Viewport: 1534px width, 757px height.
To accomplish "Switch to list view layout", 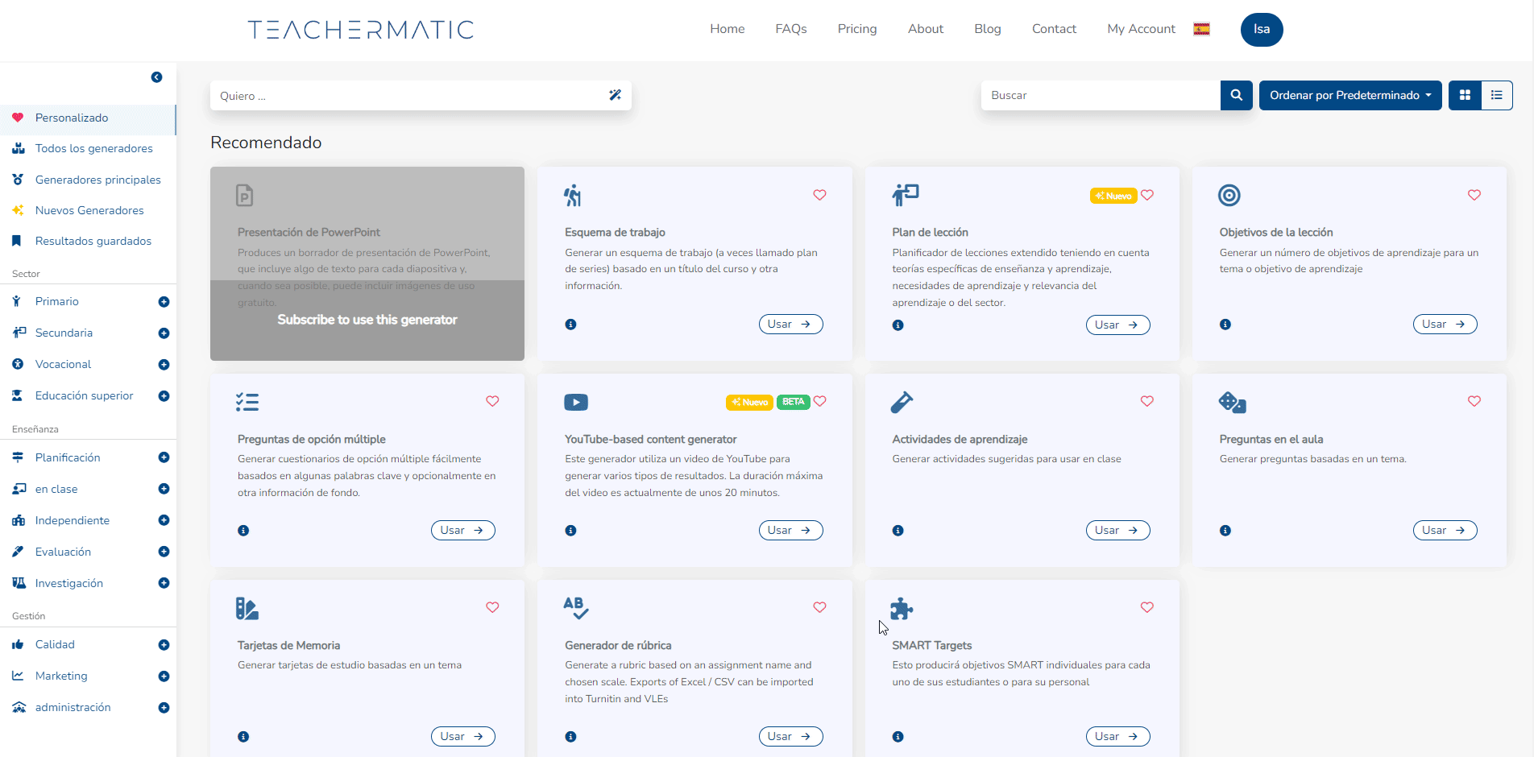I will click(1496, 95).
